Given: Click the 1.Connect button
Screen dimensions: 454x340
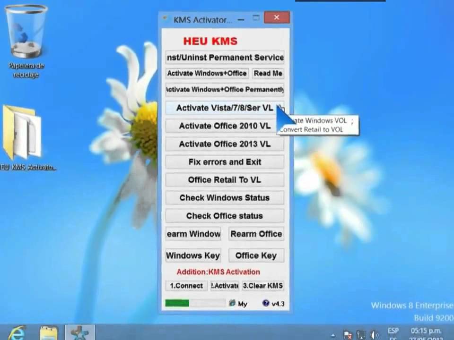Looking at the screenshot, I should (x=186, y=286).
